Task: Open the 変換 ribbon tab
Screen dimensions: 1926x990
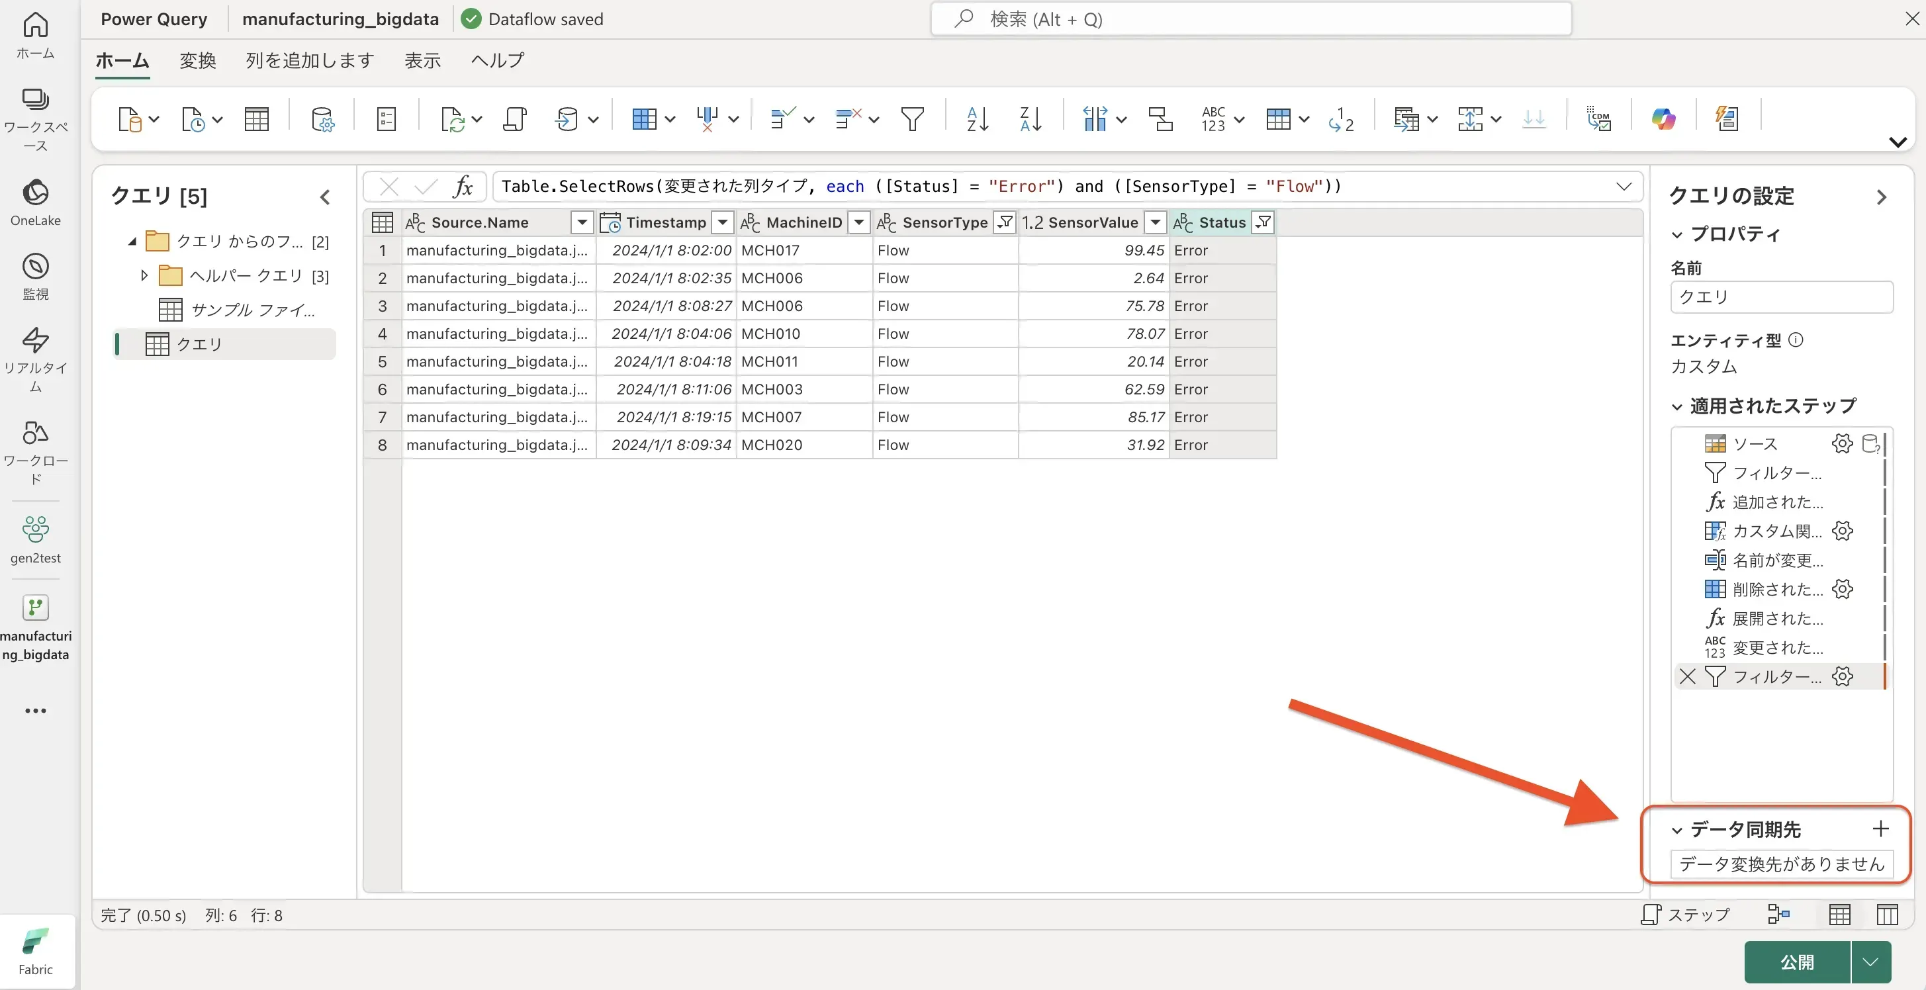Action: coord(197,61)
